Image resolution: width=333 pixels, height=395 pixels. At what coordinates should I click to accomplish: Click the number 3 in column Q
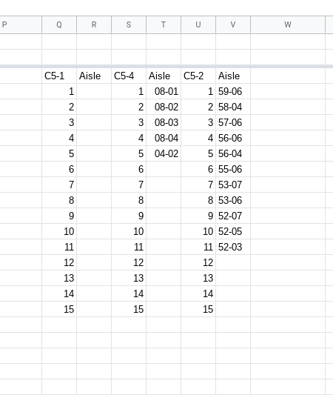click(x=59, y=123)
